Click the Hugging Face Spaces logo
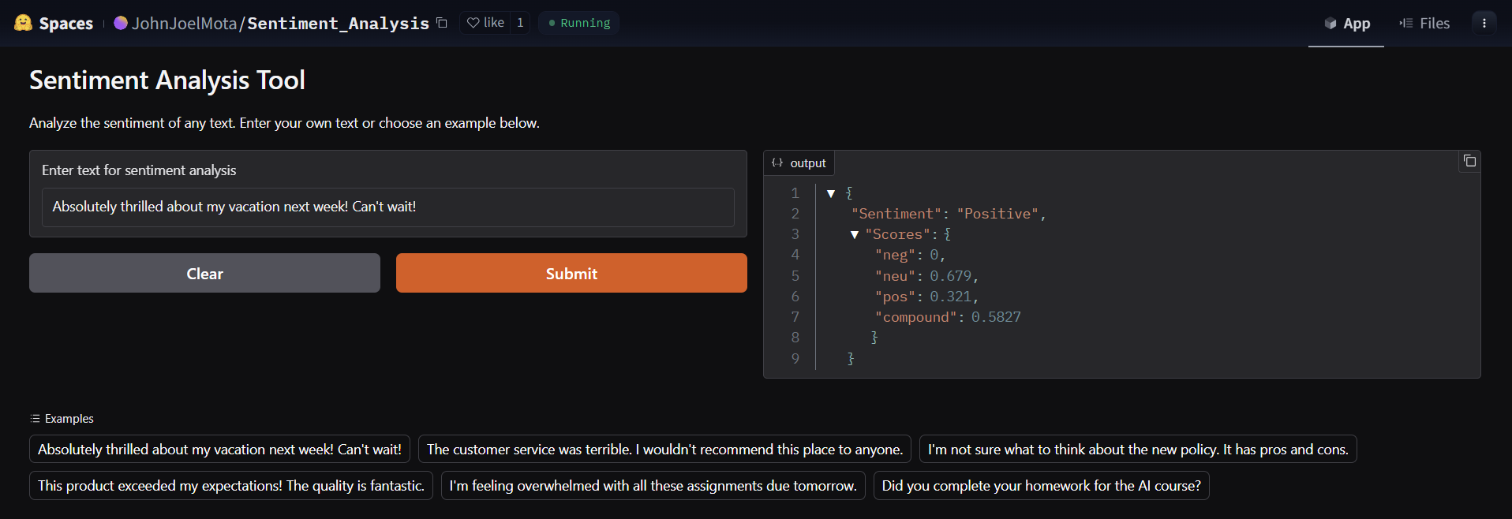This screenshot has width=1512, height=519. [x=24, y=23]
